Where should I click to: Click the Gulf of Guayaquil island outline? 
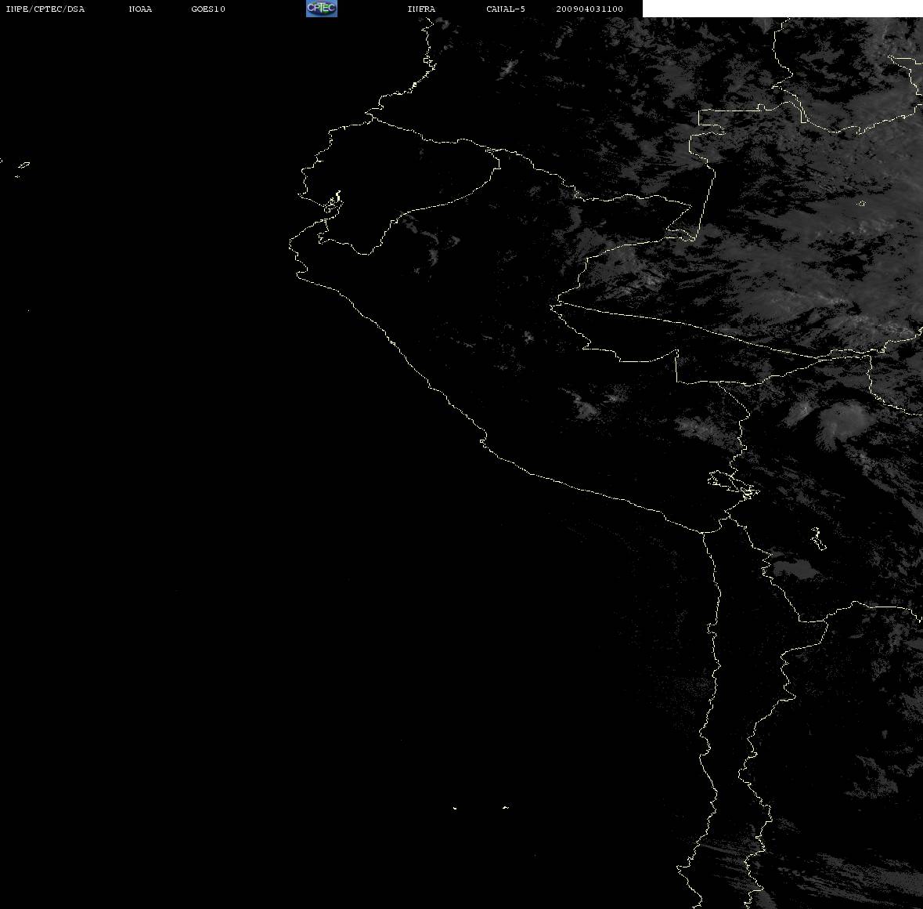(334, 202)
